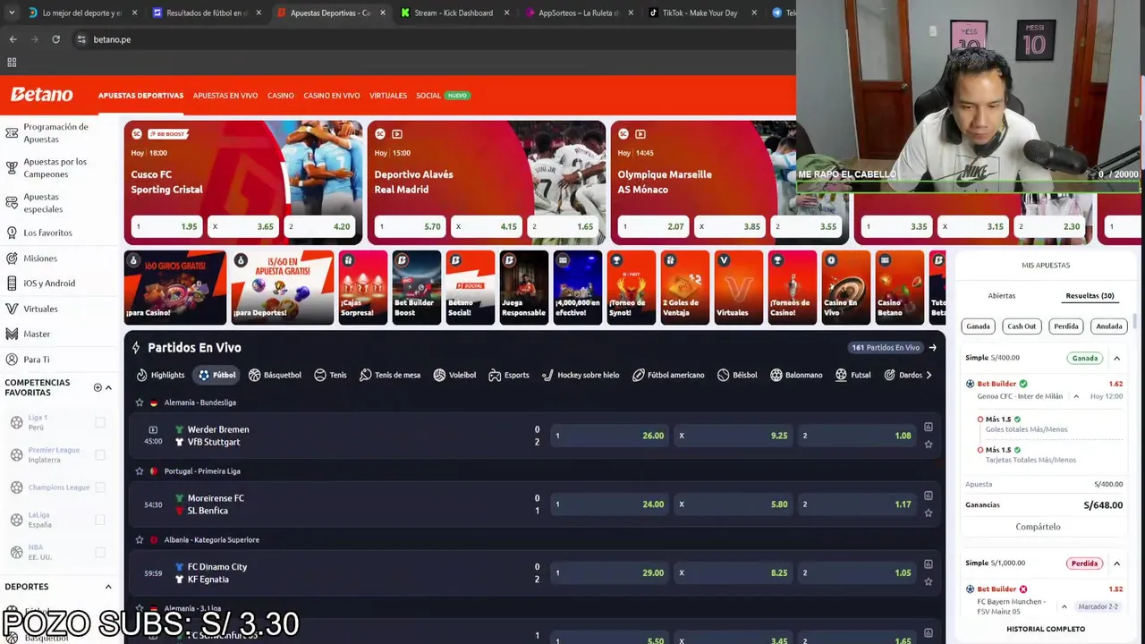This screenshot has height=644, width=1145.
Task: Select VfB Stuttgart win odds 1.08
Action: [857, 436]
